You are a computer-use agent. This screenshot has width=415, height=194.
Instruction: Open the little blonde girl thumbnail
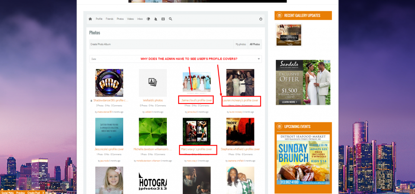[x=109, y=180]
